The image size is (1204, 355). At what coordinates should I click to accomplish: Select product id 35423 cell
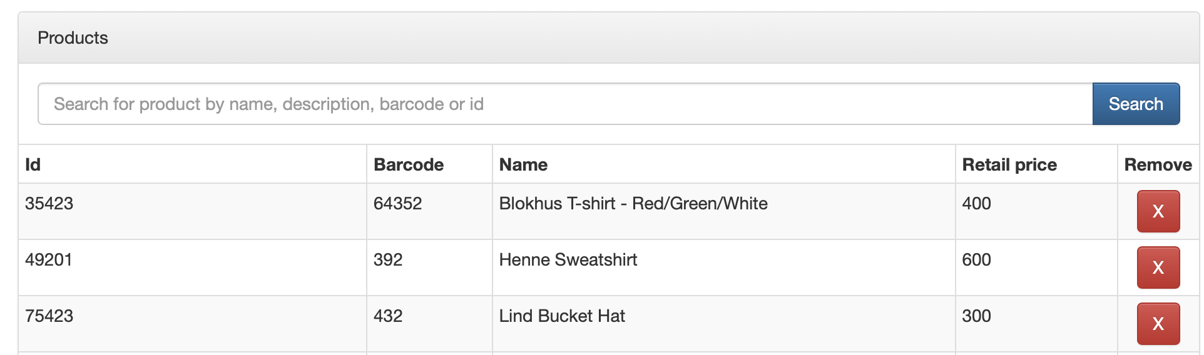49,204
